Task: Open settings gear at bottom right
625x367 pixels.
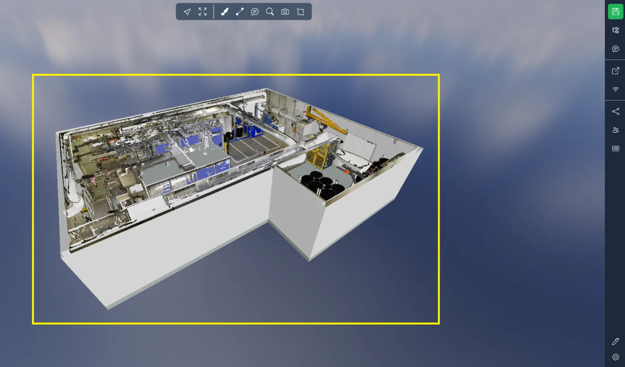Action: coord(615,357)
